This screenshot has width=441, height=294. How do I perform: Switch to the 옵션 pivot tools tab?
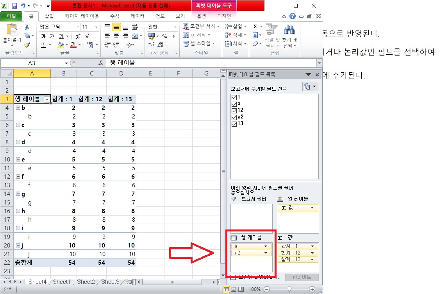(x=202, y=16)
